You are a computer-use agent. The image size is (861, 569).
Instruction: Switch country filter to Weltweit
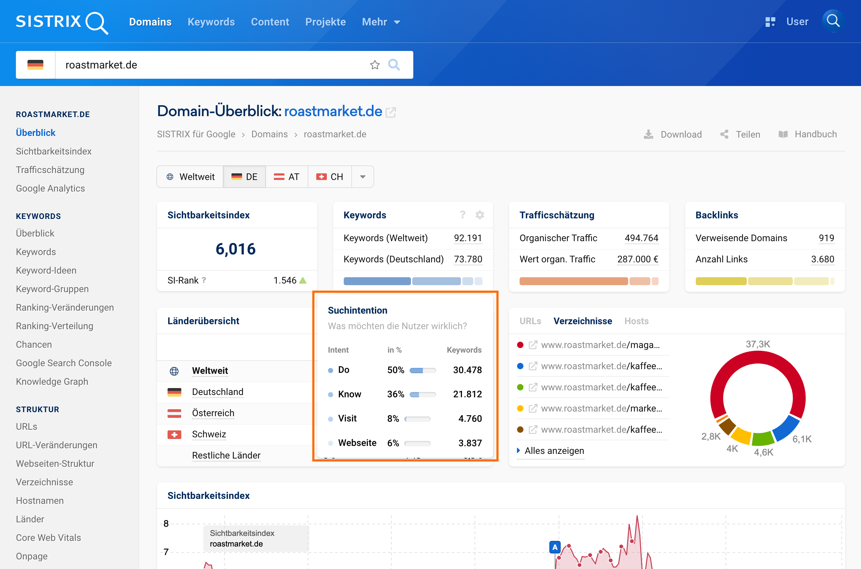190,177
